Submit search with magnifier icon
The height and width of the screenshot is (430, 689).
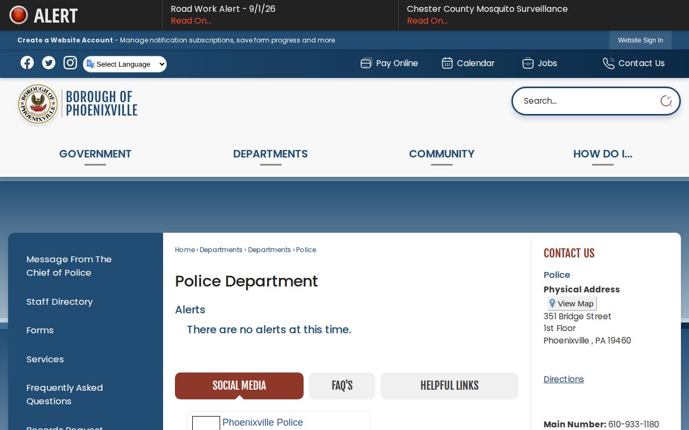(666, 101)
